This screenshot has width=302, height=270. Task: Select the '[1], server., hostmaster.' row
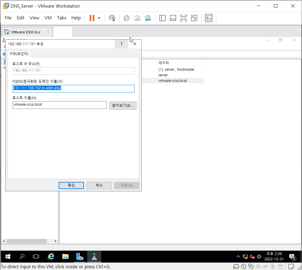coord(177,70)
